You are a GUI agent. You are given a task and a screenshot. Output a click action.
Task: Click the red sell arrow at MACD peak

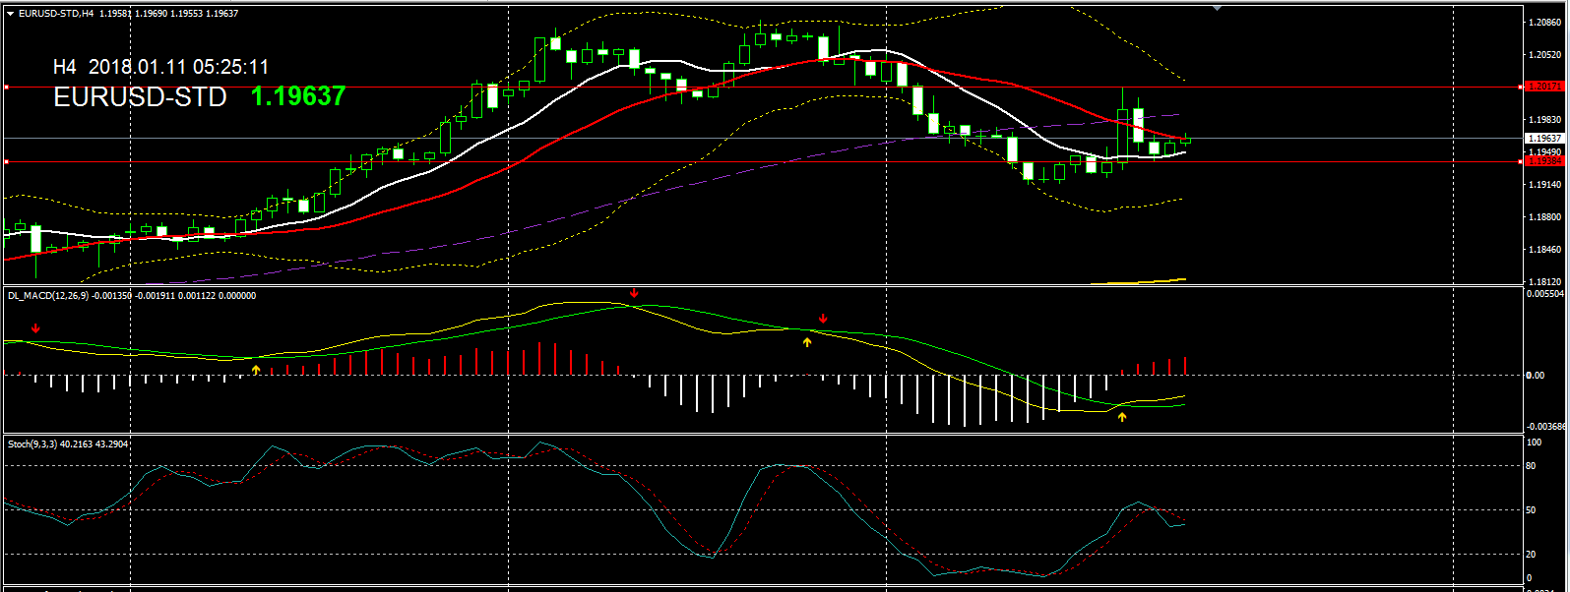tap(634, 293)
